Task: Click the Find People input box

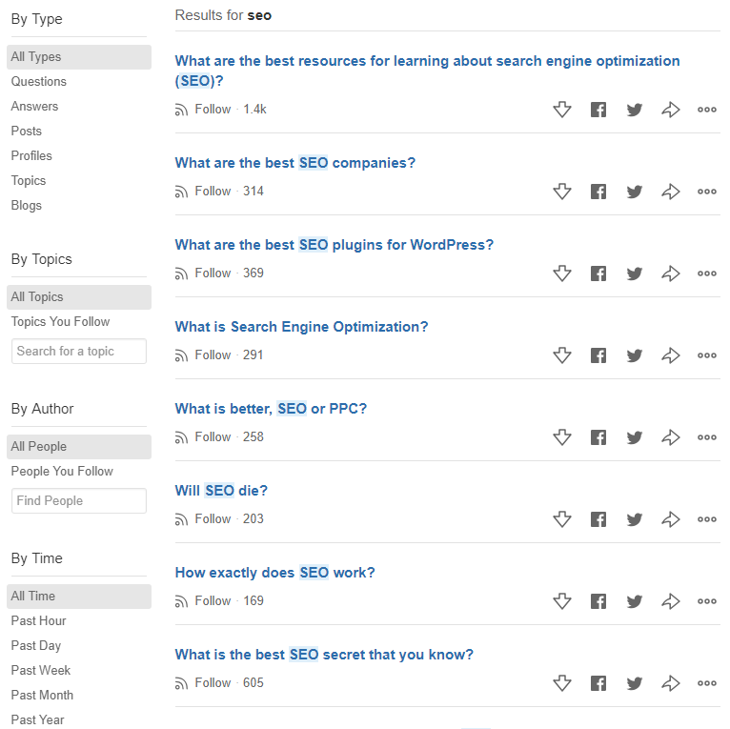Action: [79, 501]
